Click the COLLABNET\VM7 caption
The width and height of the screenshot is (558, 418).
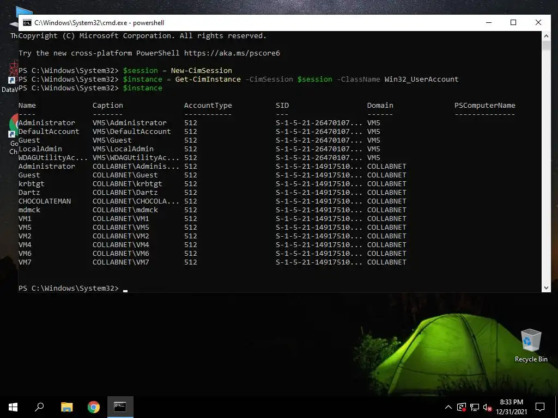(x=120, y=262)
